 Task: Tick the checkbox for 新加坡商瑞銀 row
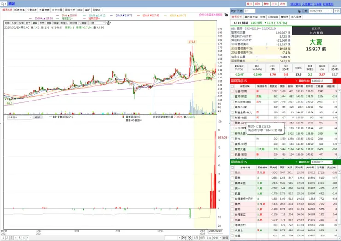click(232, 101)
